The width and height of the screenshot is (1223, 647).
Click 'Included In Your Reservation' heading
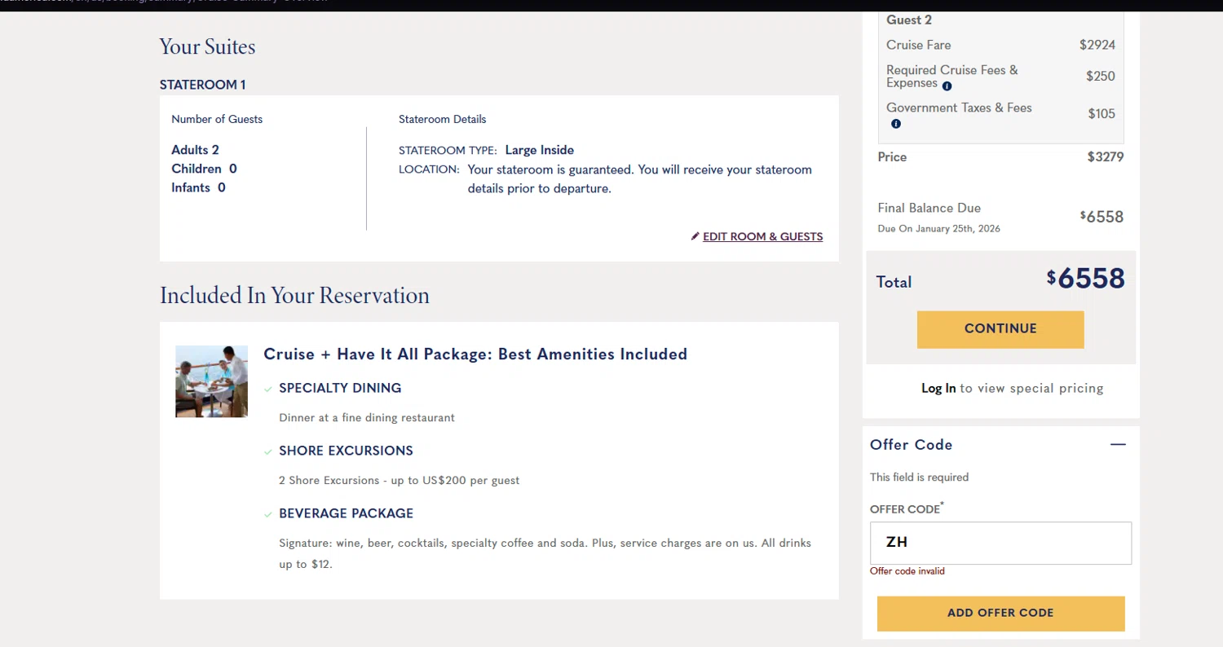pyautogui.click(x=294, y=295)
